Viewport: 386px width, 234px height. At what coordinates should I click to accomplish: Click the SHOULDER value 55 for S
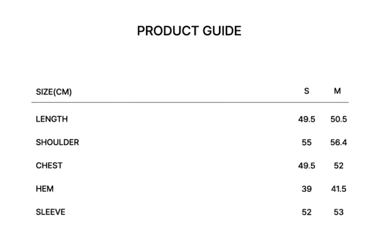pyautogui.click(x=306, y=143)
